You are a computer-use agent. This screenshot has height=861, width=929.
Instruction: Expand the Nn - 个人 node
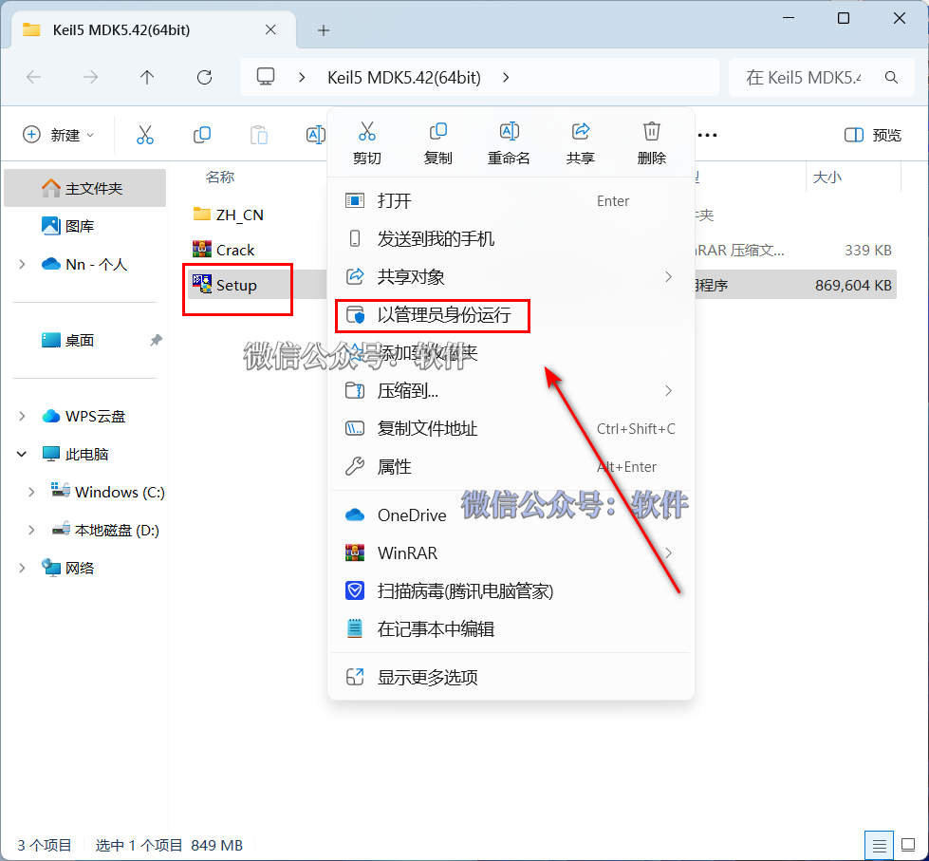[22, 264]
